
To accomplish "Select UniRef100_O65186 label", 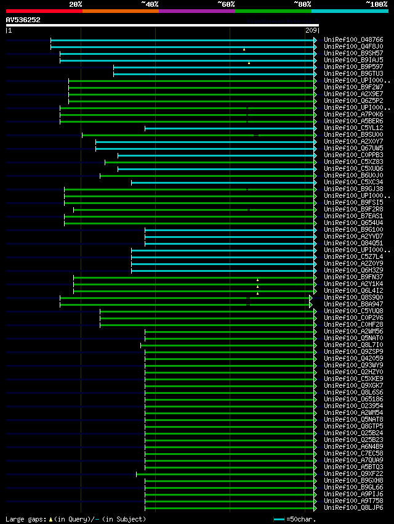I will coord(353,399).
